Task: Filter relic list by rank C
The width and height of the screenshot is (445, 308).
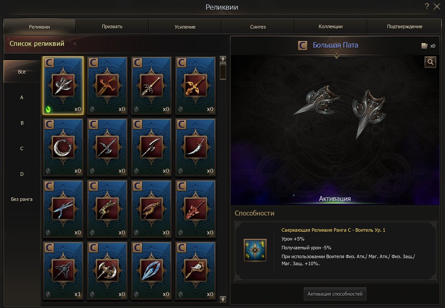Action: click(22, 148)
